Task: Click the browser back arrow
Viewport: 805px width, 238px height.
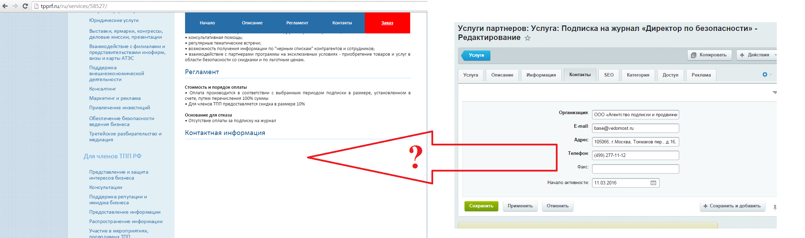Action: coord(5,6)
